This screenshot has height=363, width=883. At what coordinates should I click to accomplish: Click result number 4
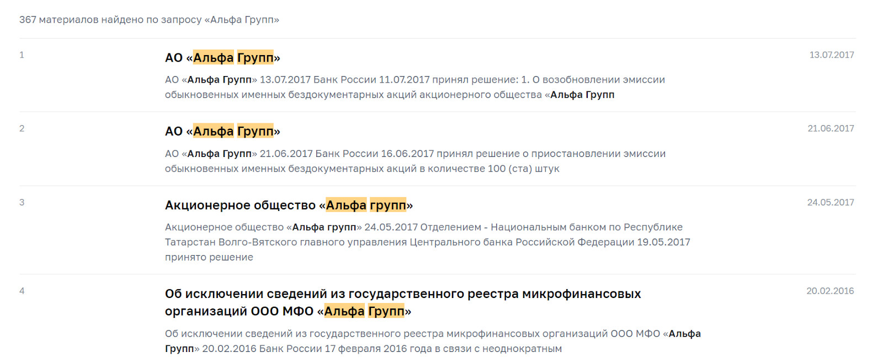point(22,291)
